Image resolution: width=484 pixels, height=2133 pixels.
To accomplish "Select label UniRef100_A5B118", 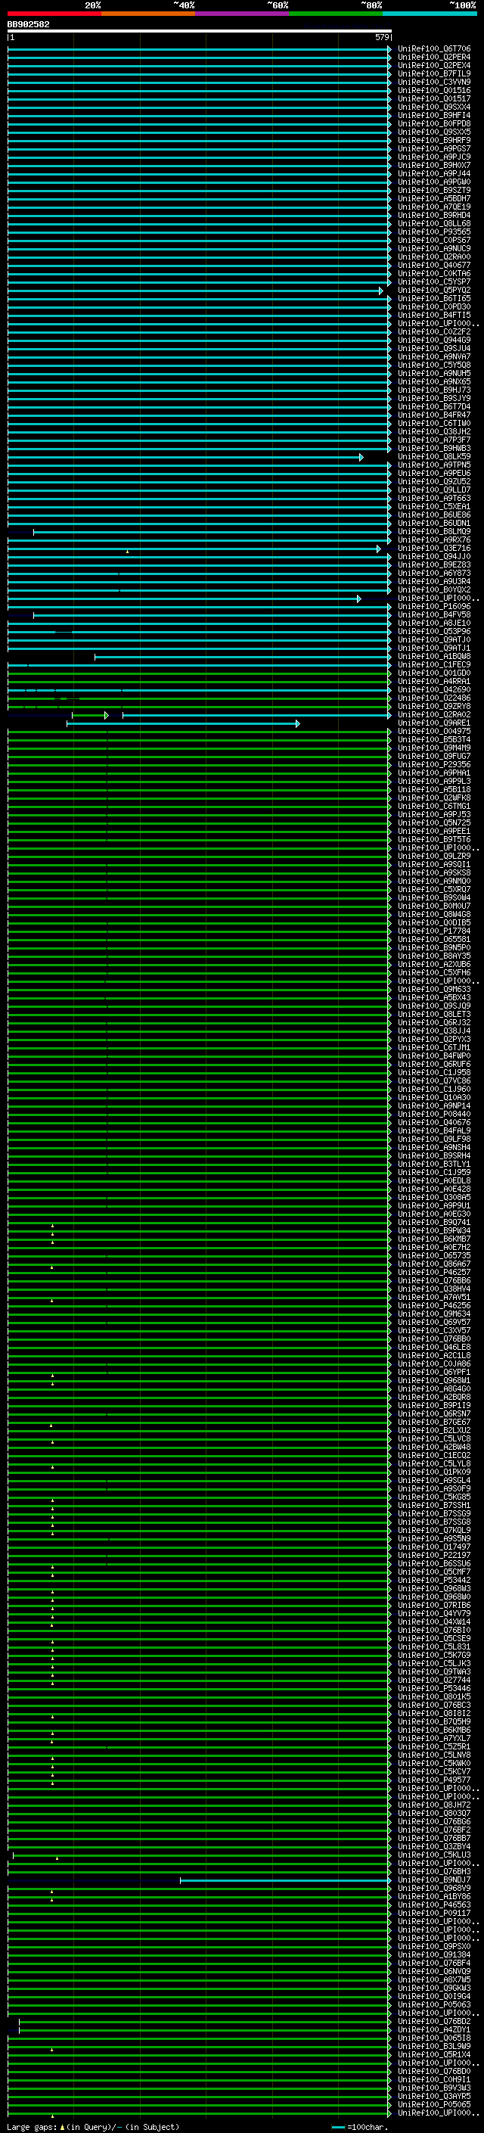I will (434, 790).
